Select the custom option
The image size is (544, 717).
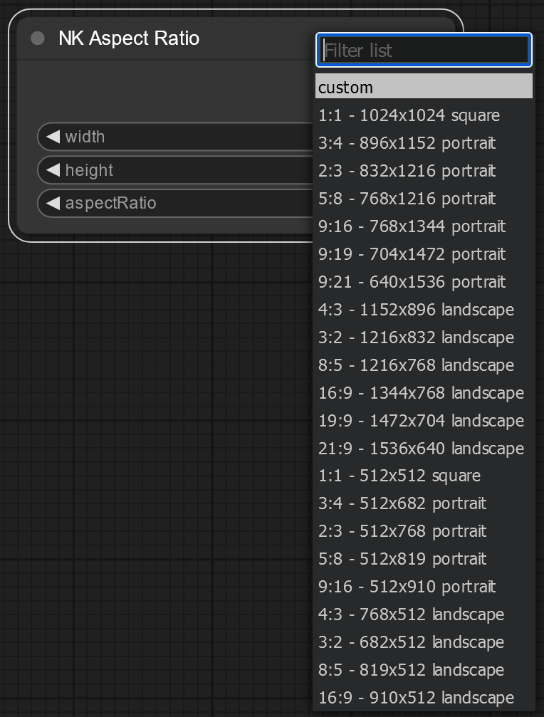(x=424, y=86)
